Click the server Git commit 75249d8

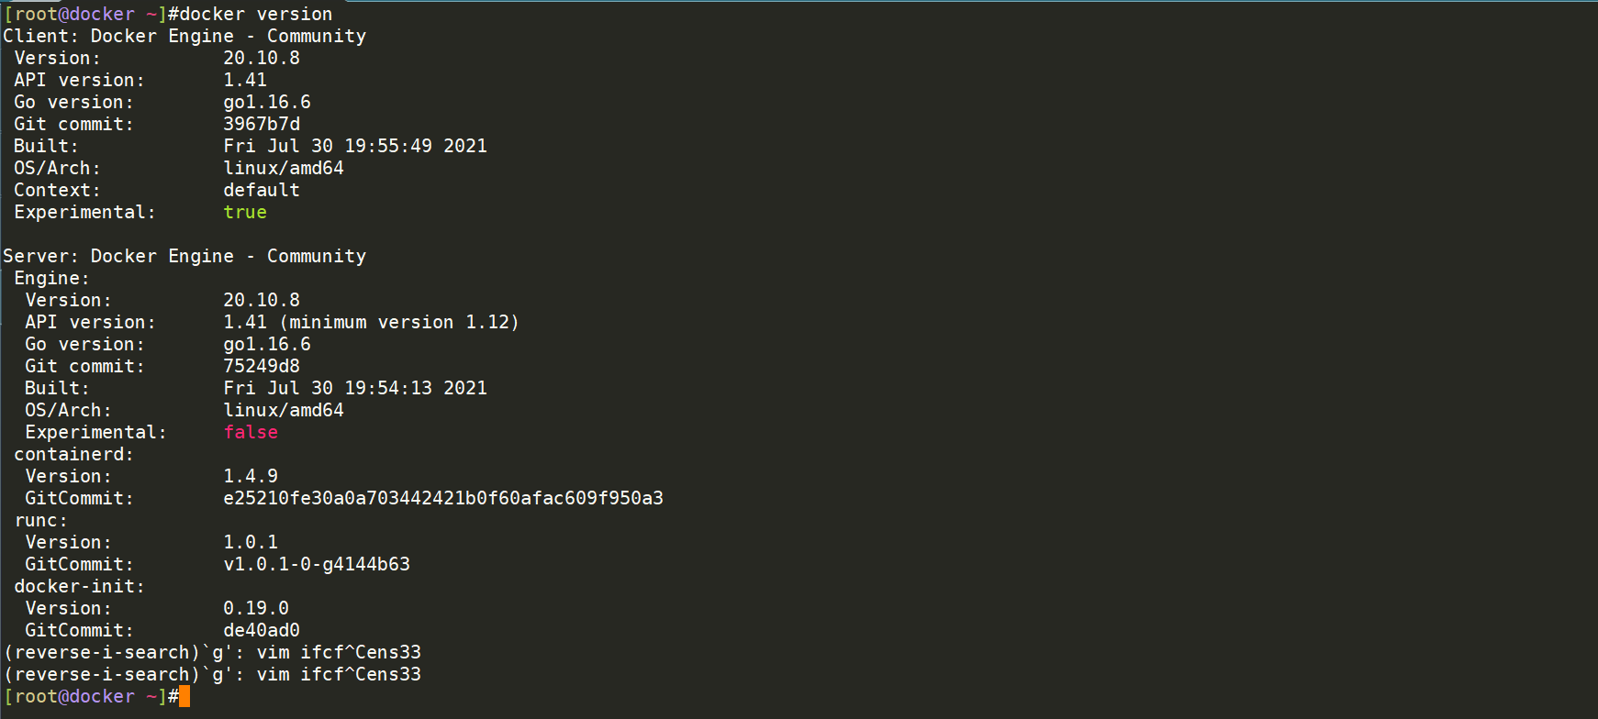click(x=262, y=366)
